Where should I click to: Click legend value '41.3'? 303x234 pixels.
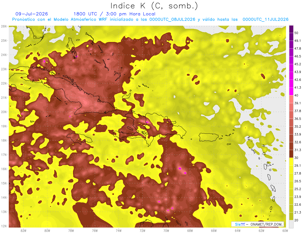coord(298,88)
